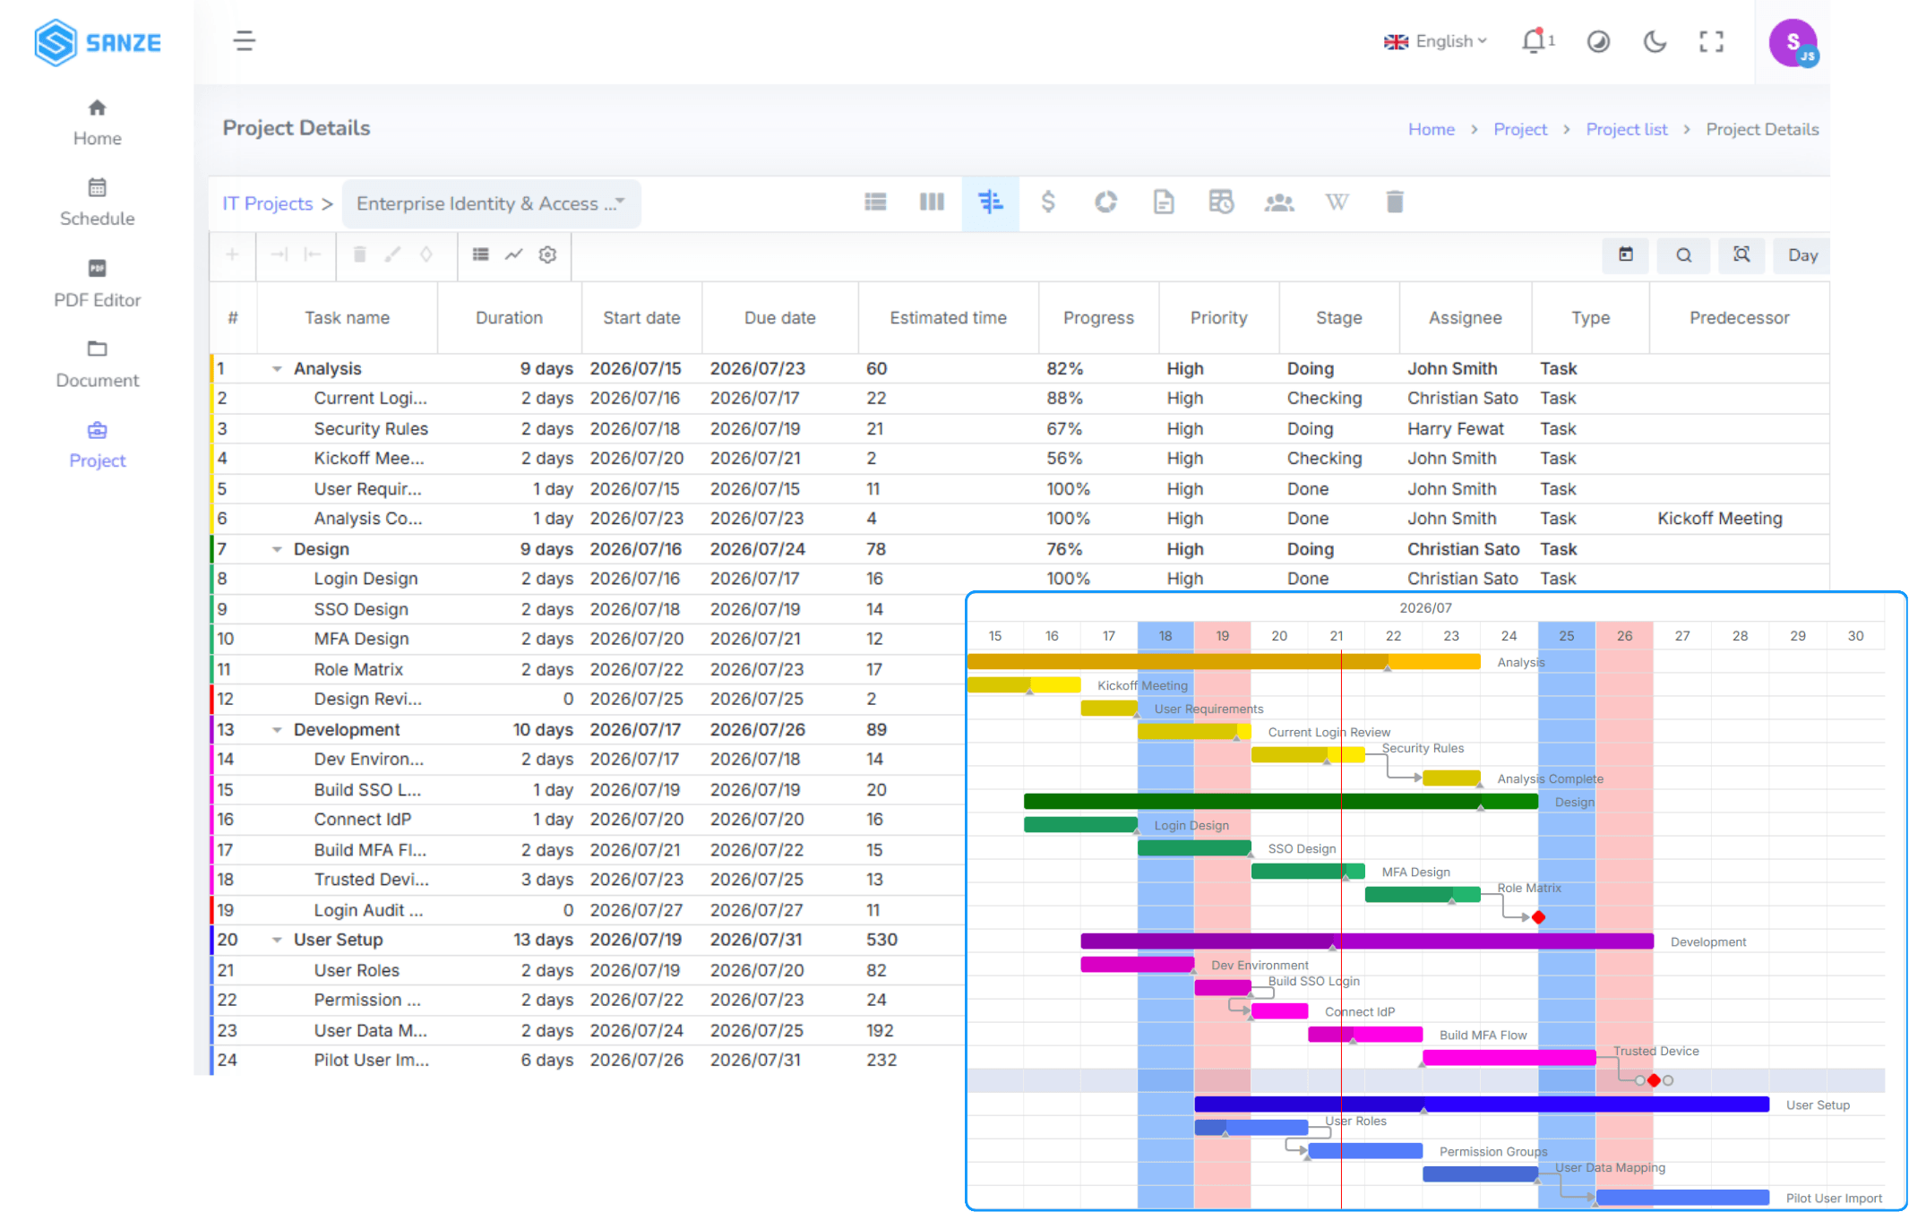The width and height of the screenshot is (1909, 1212).
Task: Select the Security Rules task row
Action: pos(1019,429)
